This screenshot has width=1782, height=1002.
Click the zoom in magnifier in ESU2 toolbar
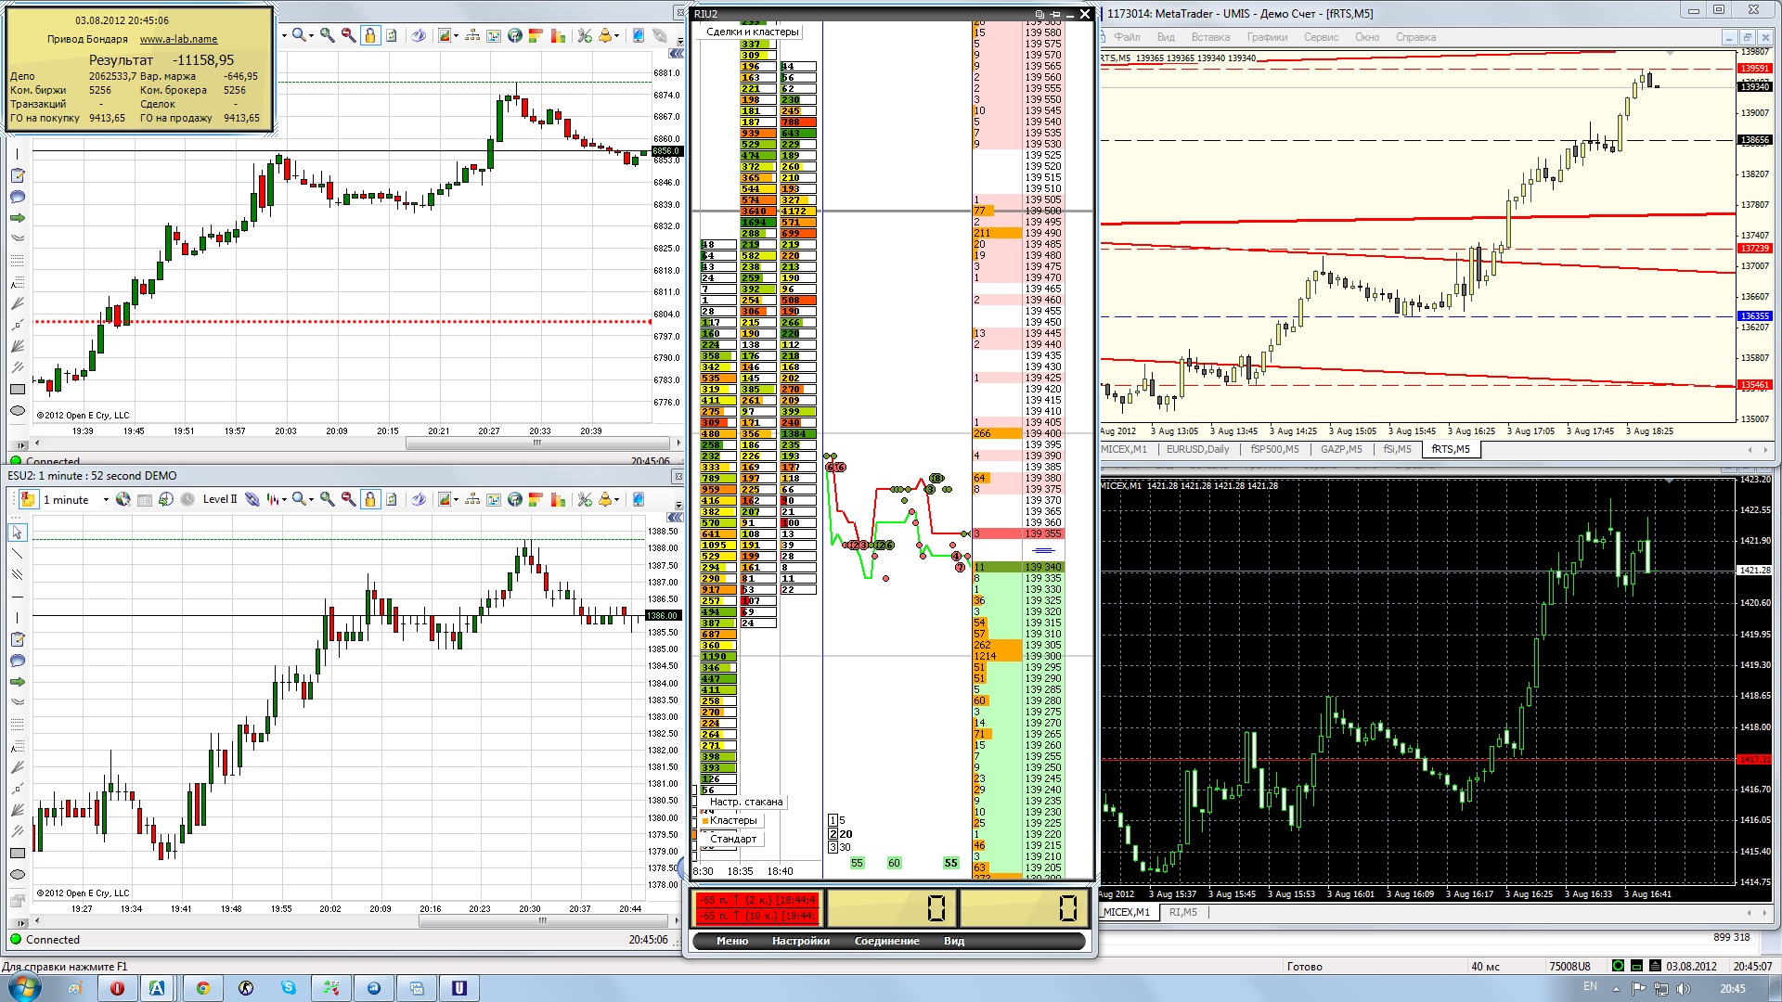point(327,499)
